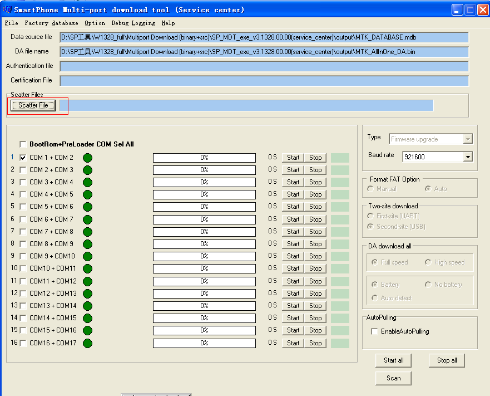
Task: Click Stop for row COM16 + COM17
Action: 315,343
